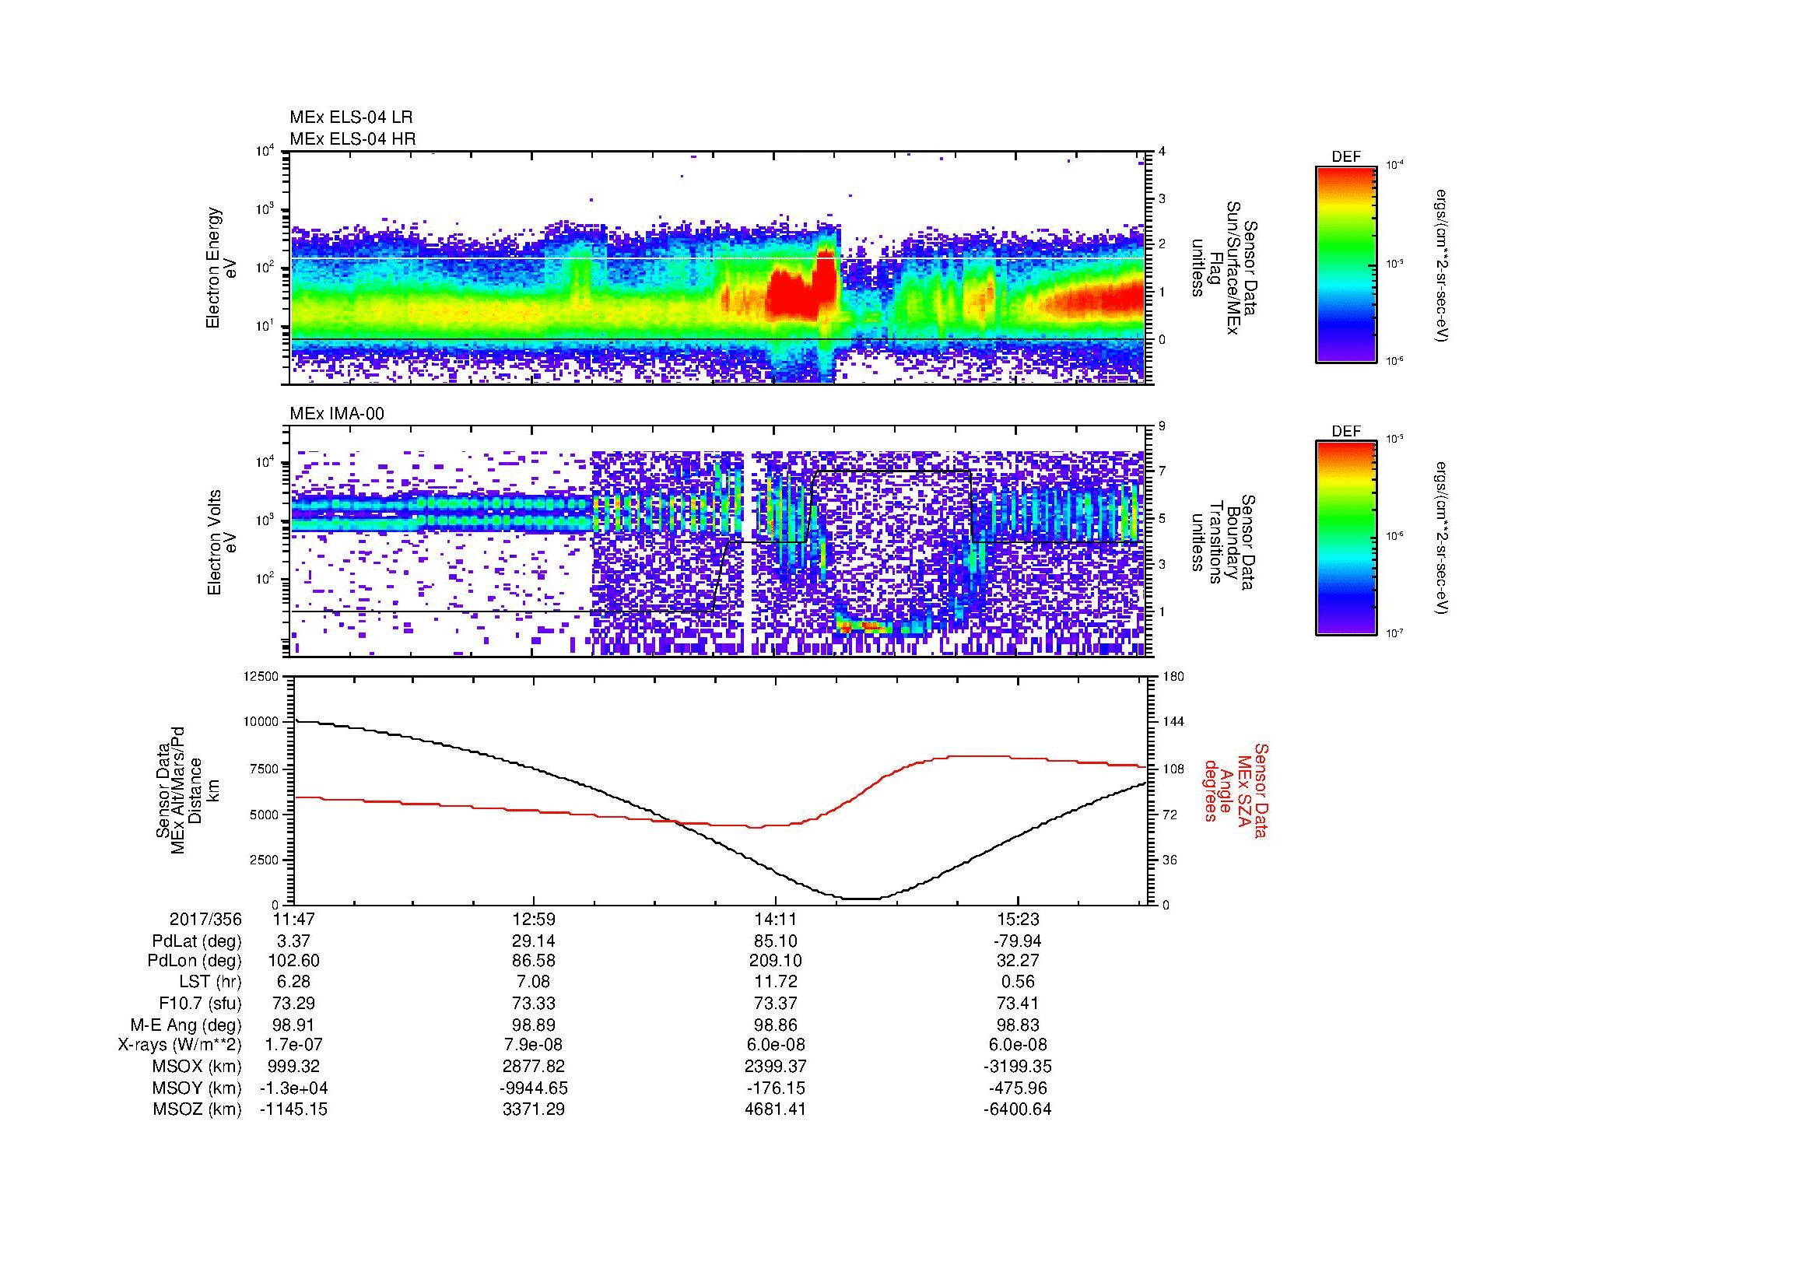Click the LST value 0.56

[x=1018, y=983]
